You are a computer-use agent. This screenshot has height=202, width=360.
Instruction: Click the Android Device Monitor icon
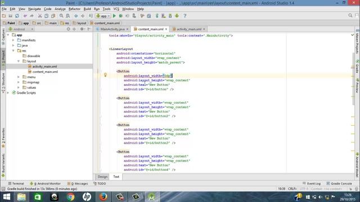click(177, 16)
